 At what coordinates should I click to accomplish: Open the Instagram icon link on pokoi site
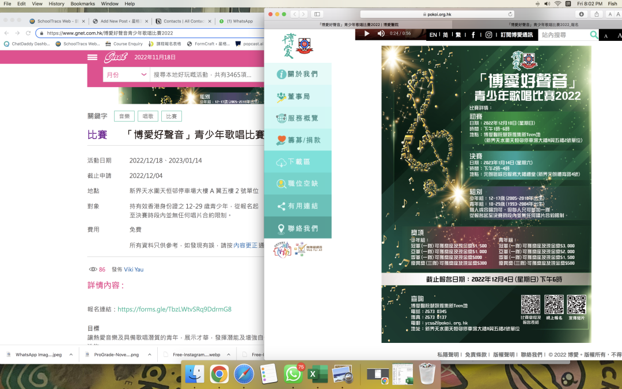(x=489, y=35)
